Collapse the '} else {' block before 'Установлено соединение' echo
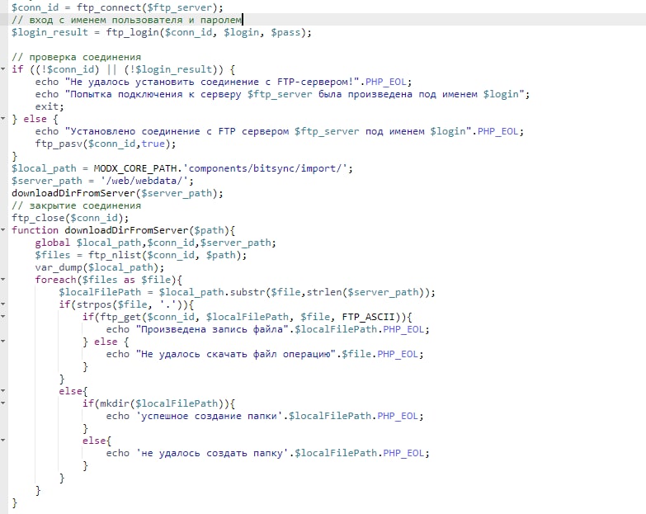 click(x=2, y=119)
